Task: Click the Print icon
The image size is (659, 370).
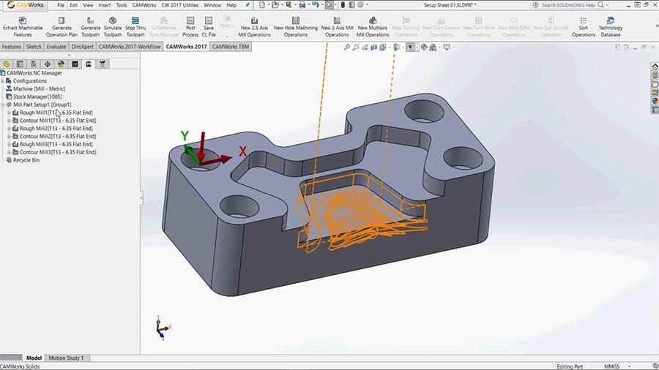Action: pyautogui.click(x=302, y=5)
